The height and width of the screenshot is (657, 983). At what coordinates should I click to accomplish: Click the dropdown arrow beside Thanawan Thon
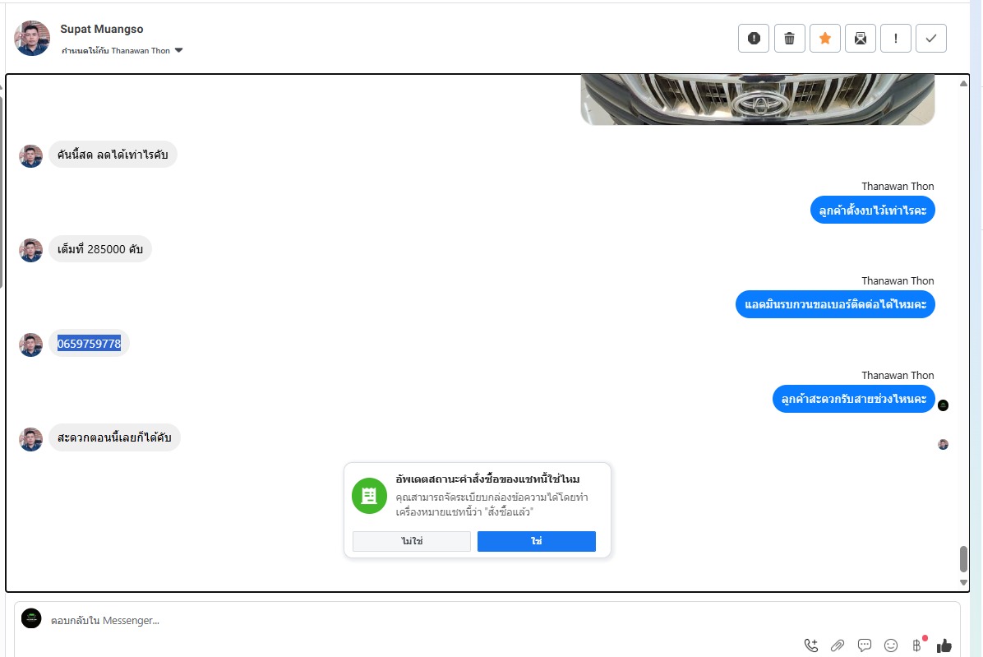pyautogui.click(x=178, y=50)
